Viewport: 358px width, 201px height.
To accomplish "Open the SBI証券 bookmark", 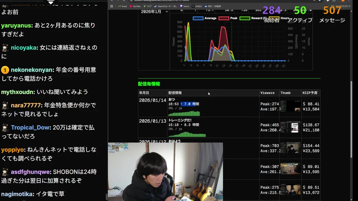I will tap(213, 6).
